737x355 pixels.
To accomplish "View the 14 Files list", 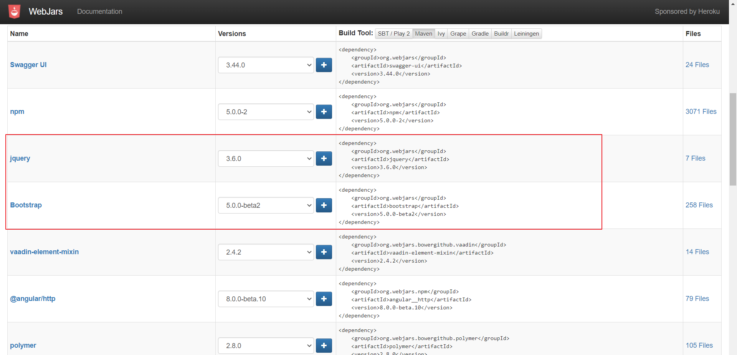I will (x=697, y=252).
